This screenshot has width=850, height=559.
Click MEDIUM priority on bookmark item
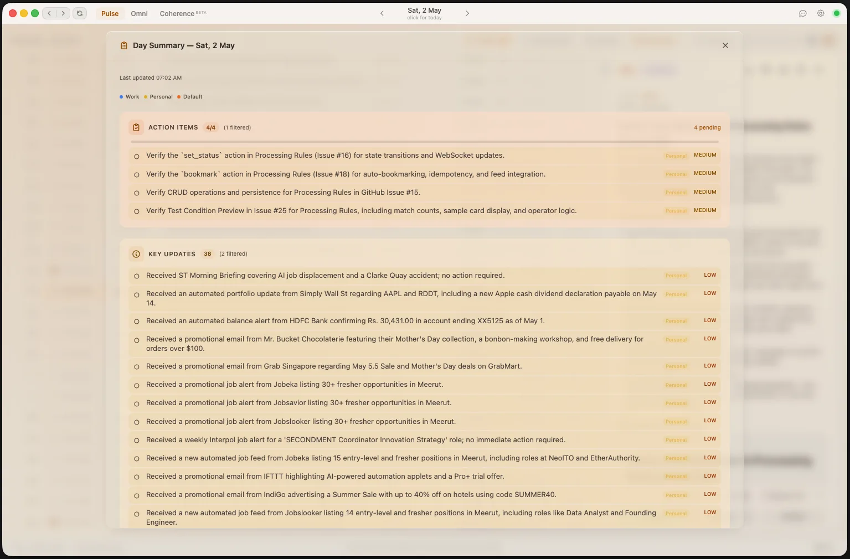(x=705, y=173)
